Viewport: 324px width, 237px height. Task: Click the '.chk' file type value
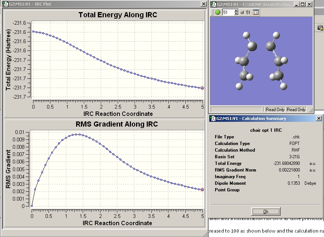296,137
